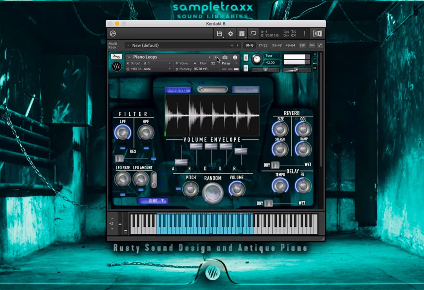Expand the Piano Loops instrument name dropdown
This screenshot has width=424, height=290.
pyautogui.click(x=129, y=57)
